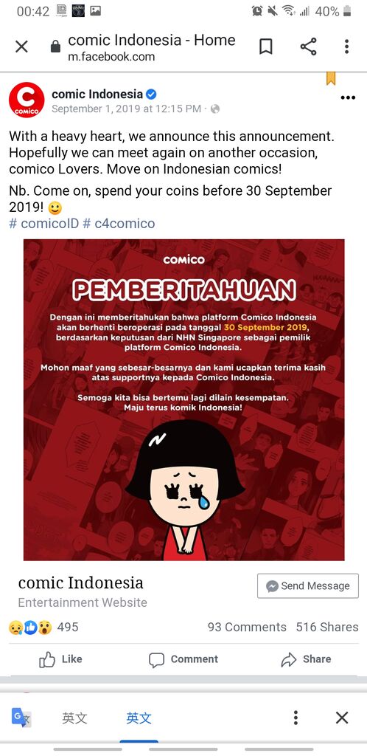Open the 93 Comments link

247,627
